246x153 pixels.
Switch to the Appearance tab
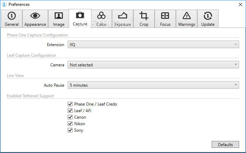coord(35,19)
